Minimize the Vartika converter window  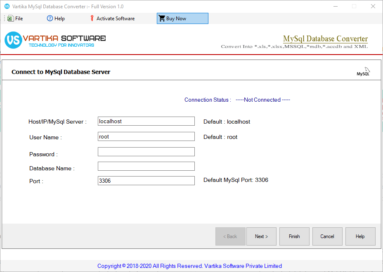pos(336,6)
